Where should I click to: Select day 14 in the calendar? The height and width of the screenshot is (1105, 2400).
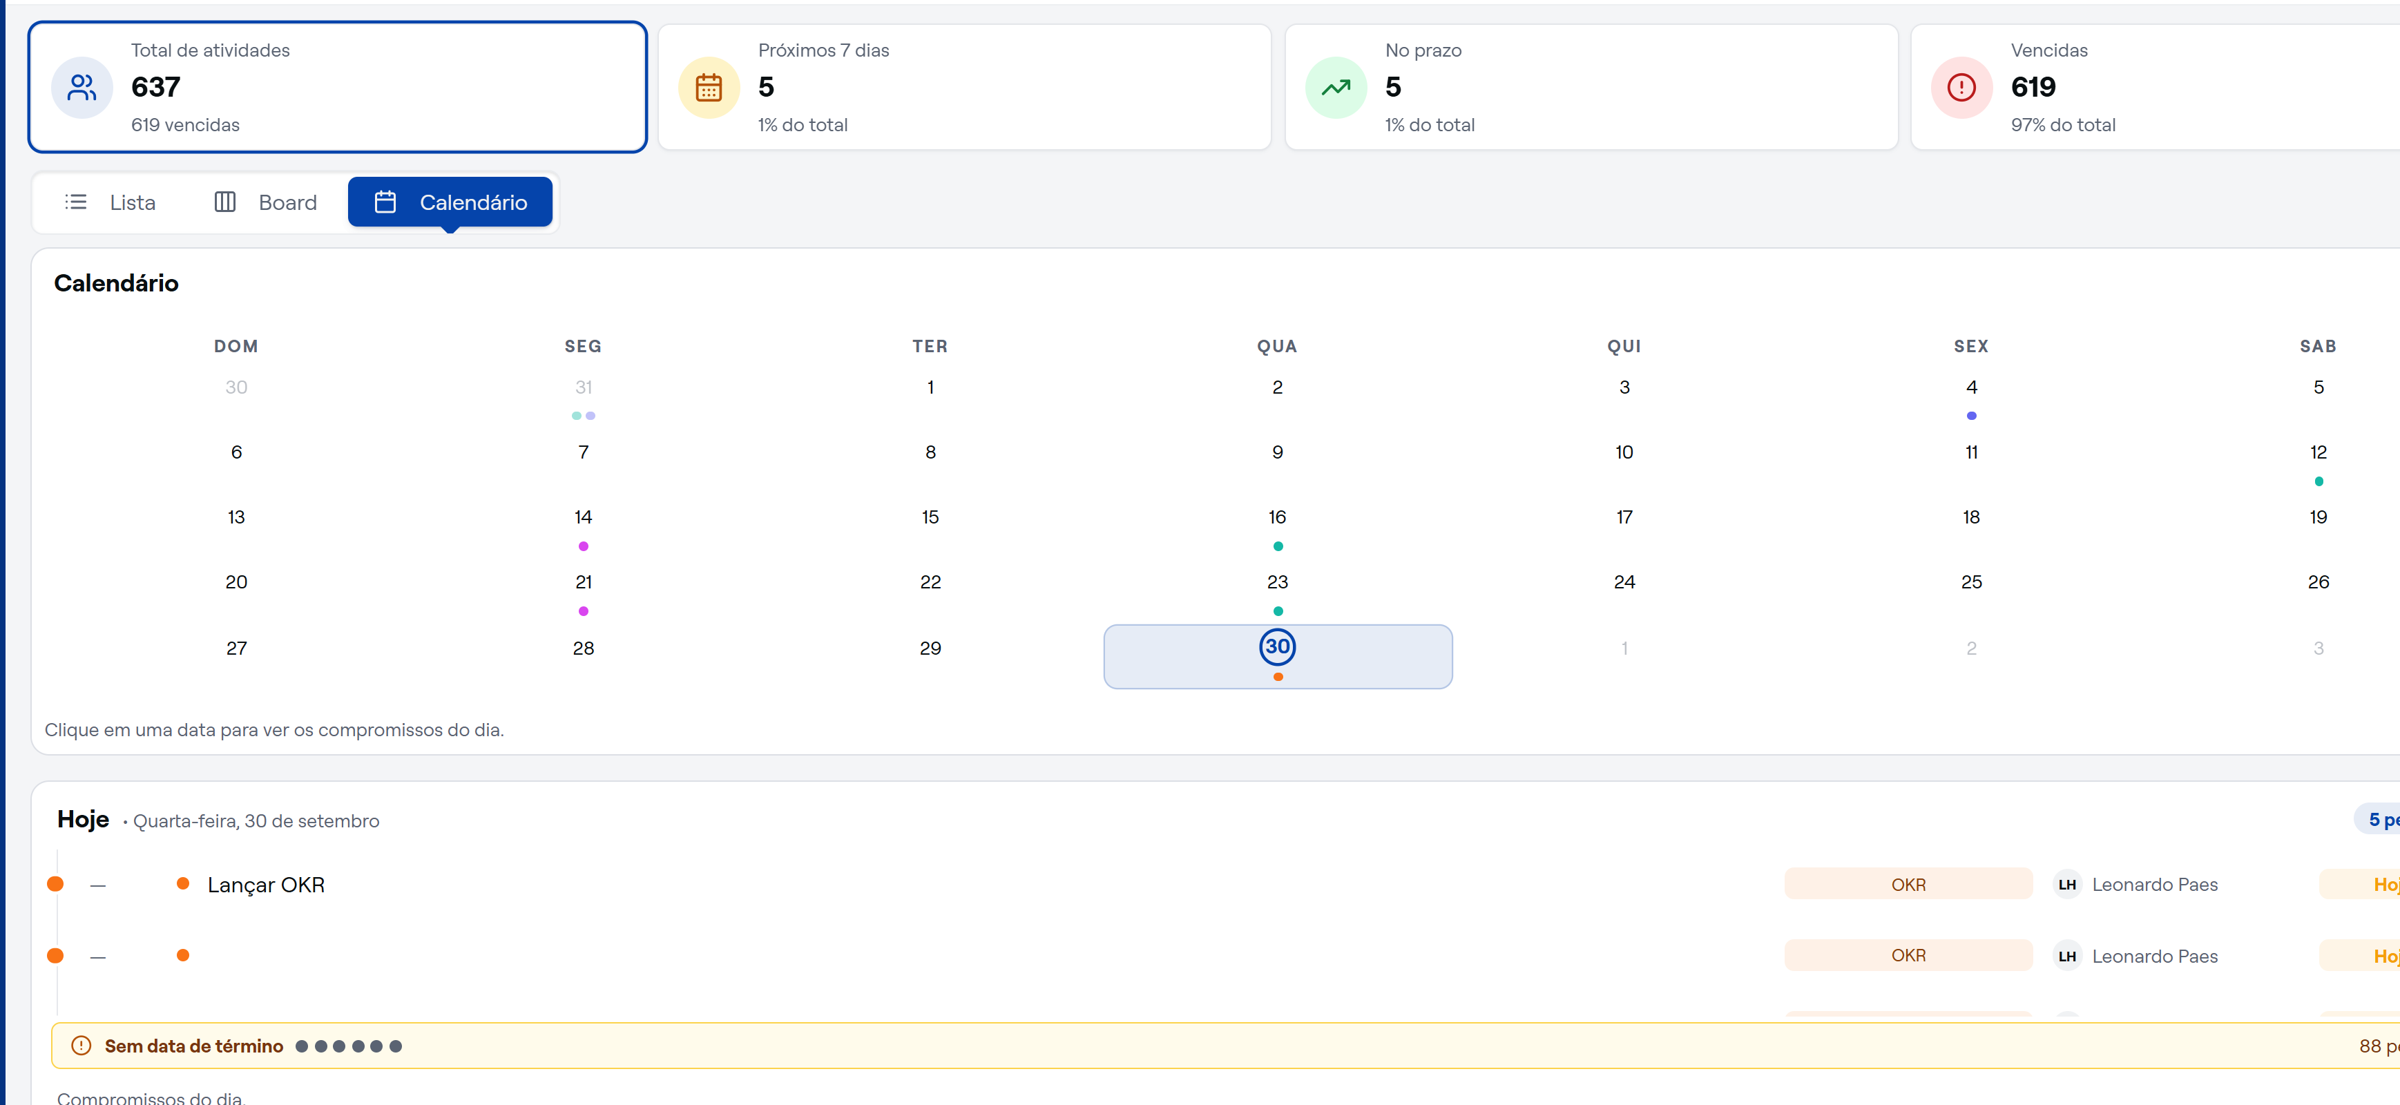tap(583, 517)
